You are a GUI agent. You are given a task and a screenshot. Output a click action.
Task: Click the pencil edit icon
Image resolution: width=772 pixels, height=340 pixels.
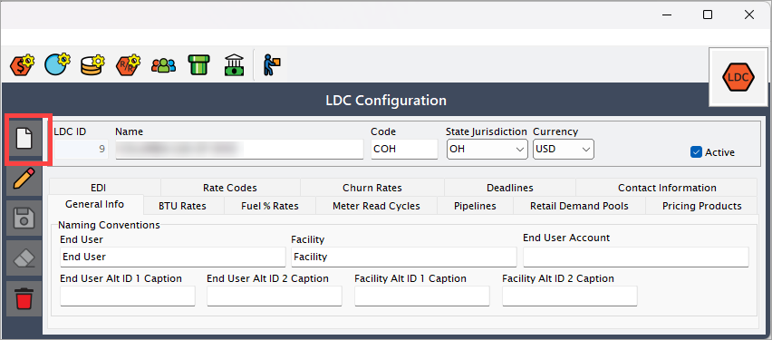[24, 179]
